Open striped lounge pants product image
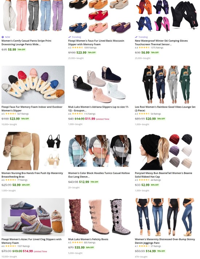Screen dimensions: 200x259 [x=33, y=16]
